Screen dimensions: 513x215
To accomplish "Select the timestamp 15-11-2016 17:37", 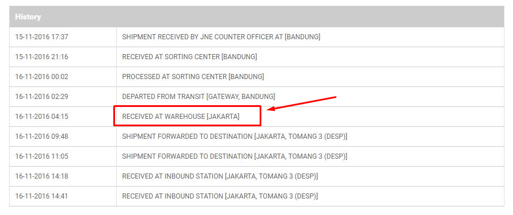I will point(42,37).
